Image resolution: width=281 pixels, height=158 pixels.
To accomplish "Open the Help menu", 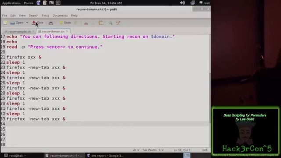I will 74,16.
